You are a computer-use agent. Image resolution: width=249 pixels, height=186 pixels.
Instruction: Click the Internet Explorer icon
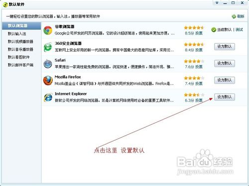(48, 97)
